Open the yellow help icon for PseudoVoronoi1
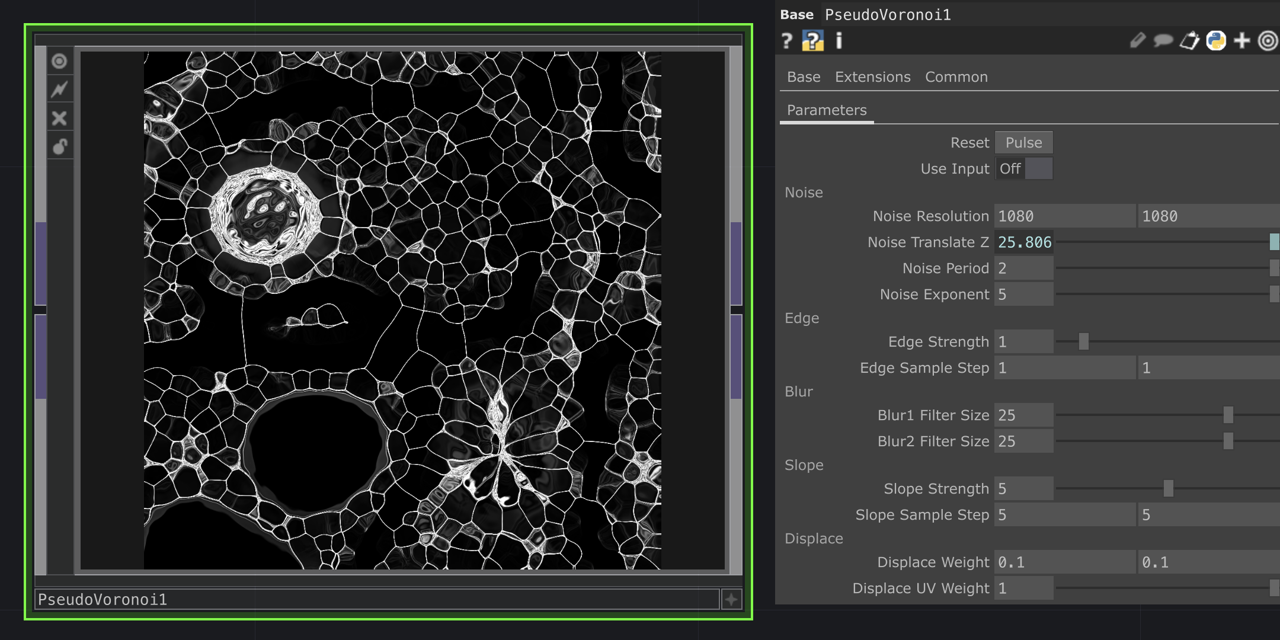1280x640 pixels. 813,40
